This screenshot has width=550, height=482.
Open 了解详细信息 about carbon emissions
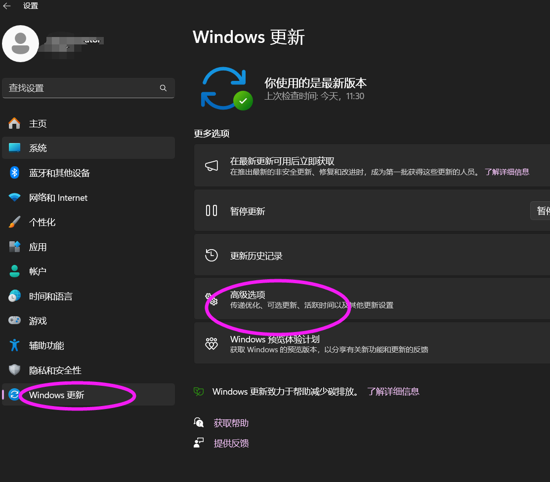(x=393, y=391)
